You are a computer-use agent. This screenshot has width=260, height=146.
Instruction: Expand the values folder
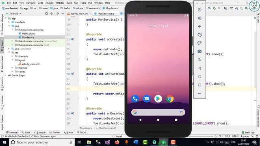coord(12,71)
